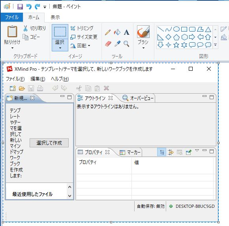Viewport: 229px width, 226px height.
Task: Toggle show advanced properties filter icon
Action: point(171,152)
